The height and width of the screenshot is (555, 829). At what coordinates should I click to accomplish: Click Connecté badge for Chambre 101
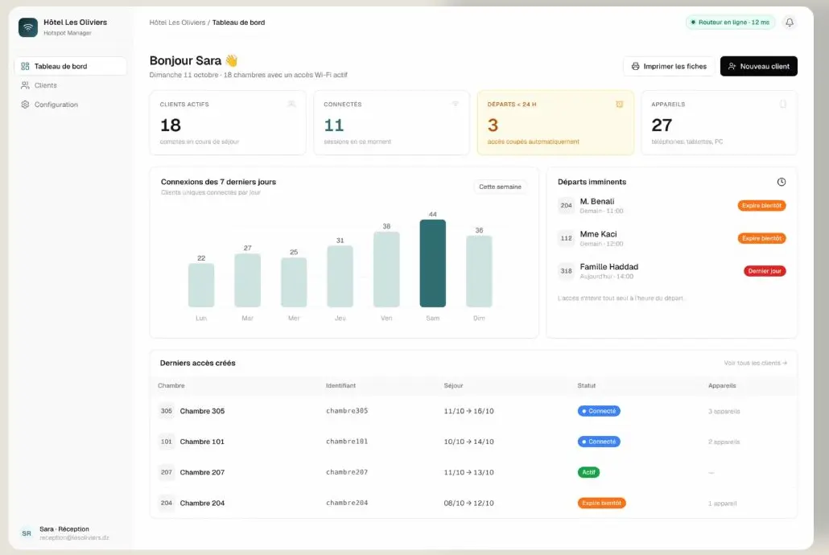(599, 442)
